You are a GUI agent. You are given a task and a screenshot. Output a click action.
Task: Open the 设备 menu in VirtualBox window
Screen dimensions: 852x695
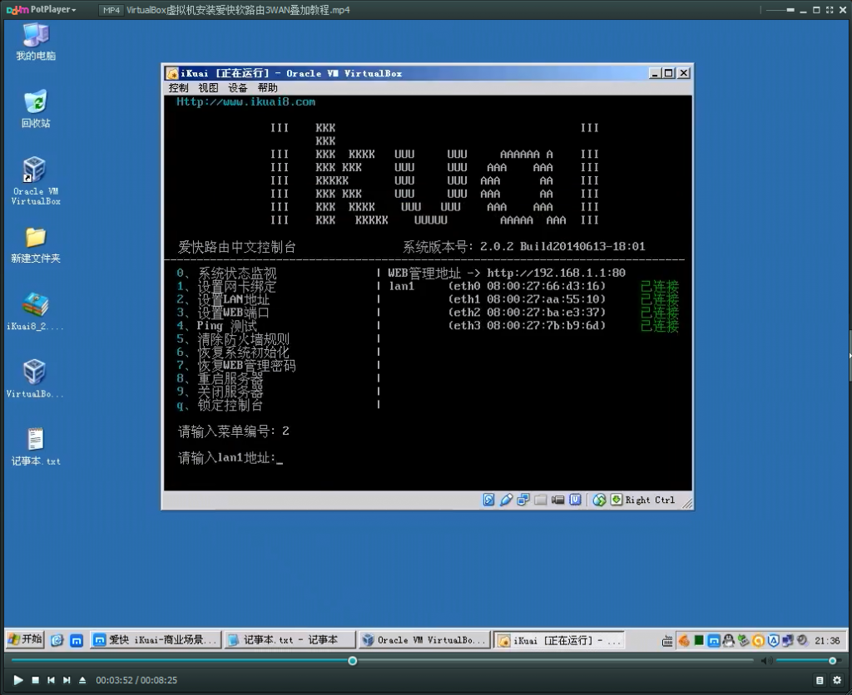point(237,88)
